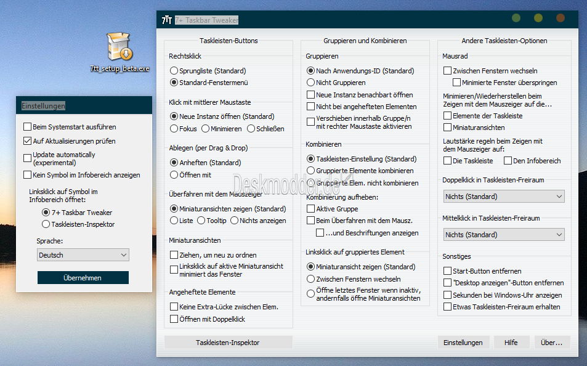Enable volume control on Die Taskleiste
Viewport: 587px width, 366px height.
(447, 161)
